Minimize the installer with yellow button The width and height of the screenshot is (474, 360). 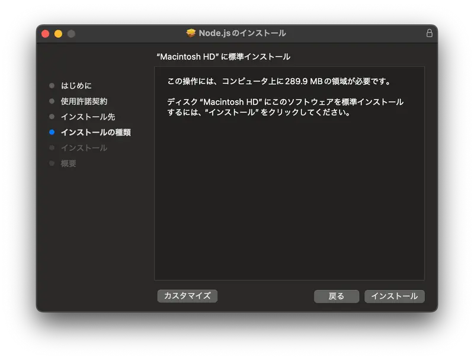58,34
